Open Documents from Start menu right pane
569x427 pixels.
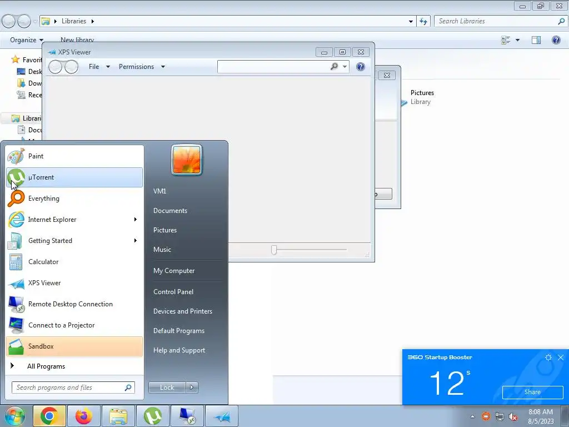170,211
